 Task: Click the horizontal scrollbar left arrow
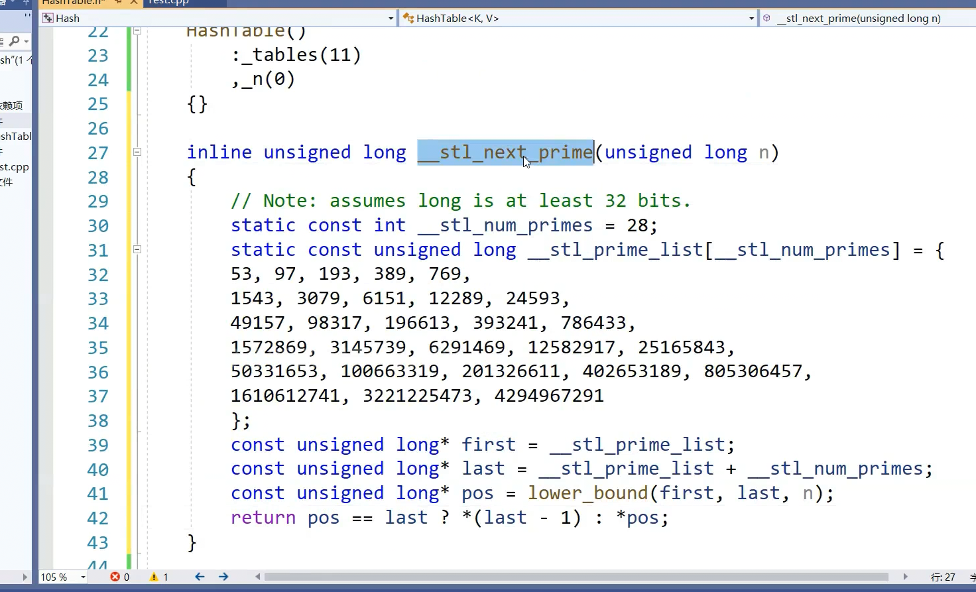[x=257, y=577]
